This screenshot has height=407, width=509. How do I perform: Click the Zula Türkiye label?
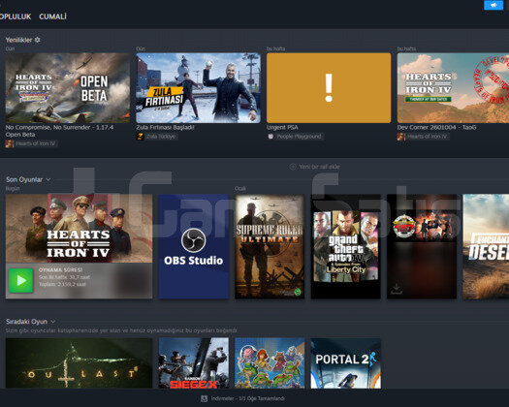(x=161, y=137)
